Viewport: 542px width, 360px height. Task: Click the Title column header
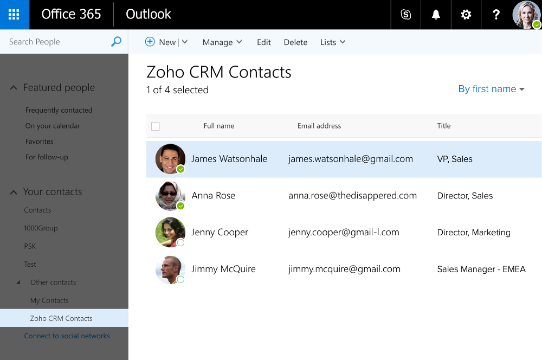(x=444, y=126)
